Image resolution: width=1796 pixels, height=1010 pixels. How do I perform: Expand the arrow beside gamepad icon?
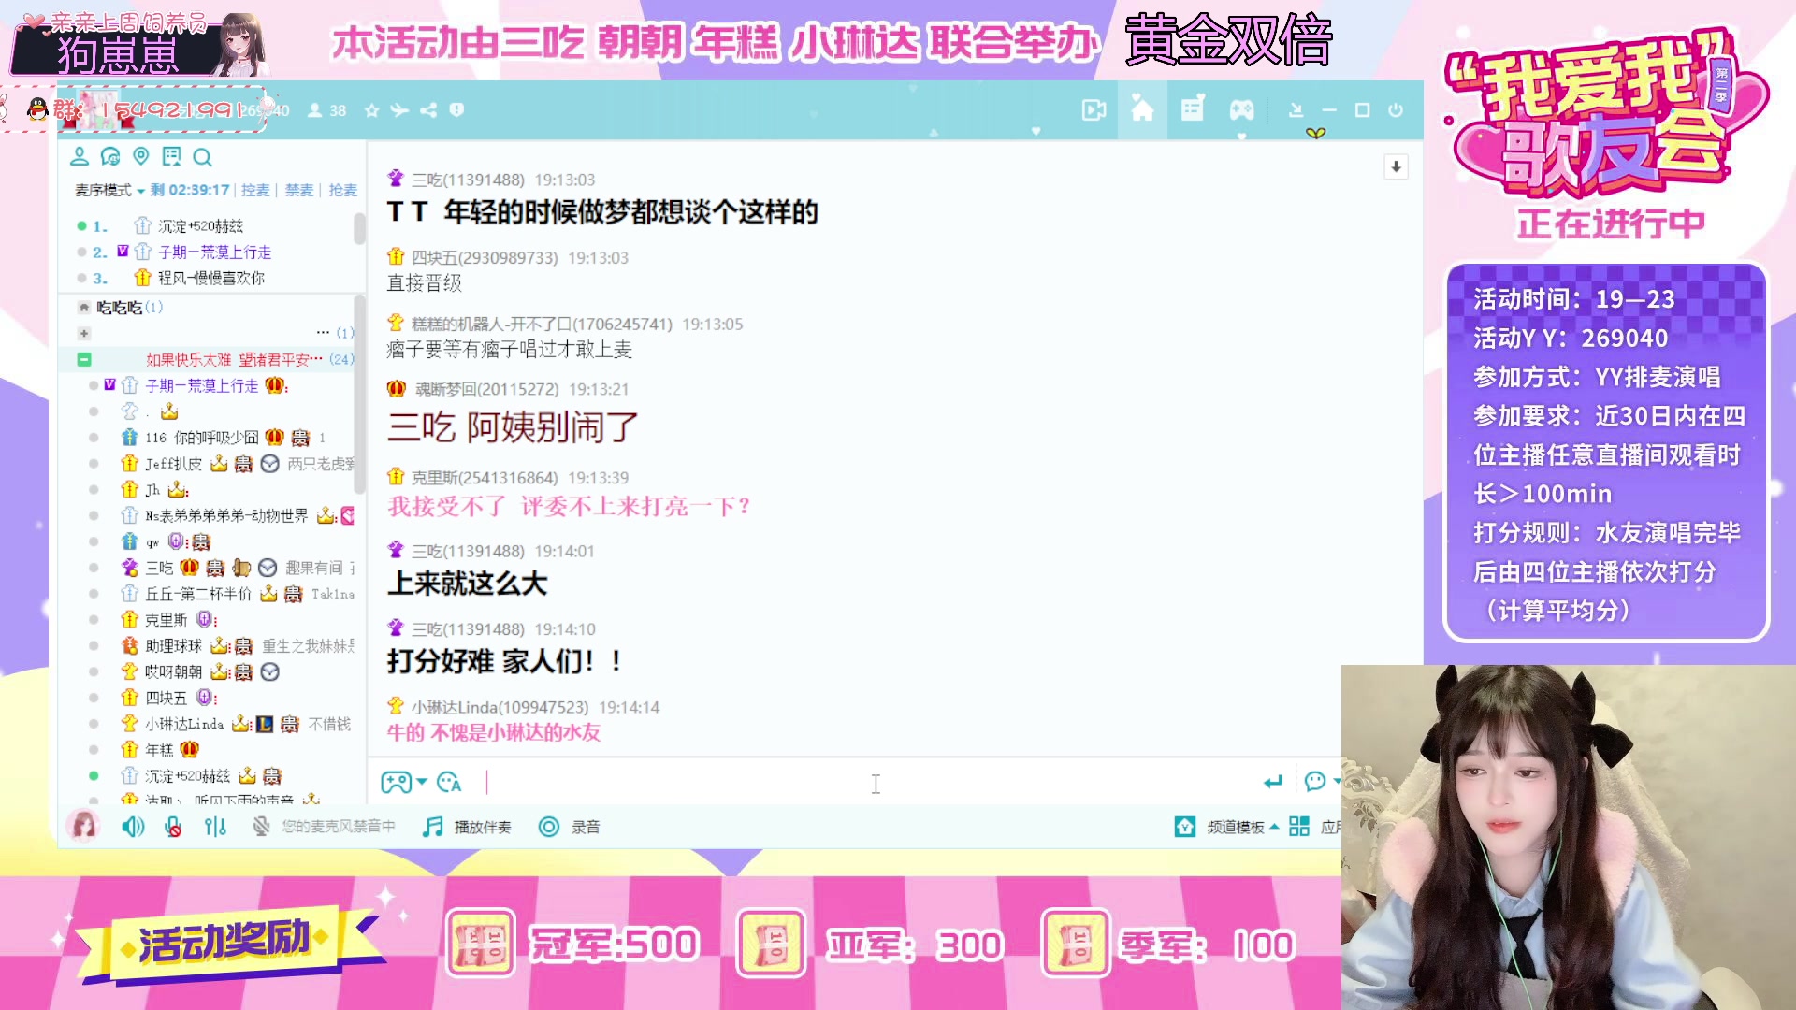422,782
